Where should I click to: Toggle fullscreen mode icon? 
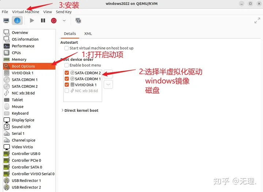pos(257,21)
